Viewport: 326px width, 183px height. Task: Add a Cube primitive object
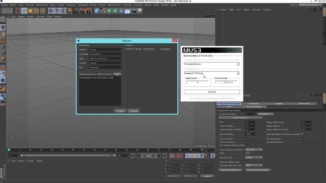click(x=97, y=11)
